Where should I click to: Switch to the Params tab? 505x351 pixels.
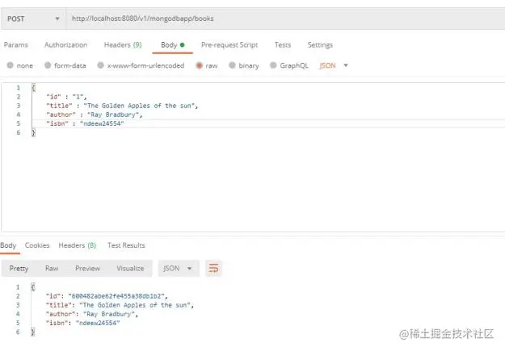pyautogui.click(x=16, y=45)
